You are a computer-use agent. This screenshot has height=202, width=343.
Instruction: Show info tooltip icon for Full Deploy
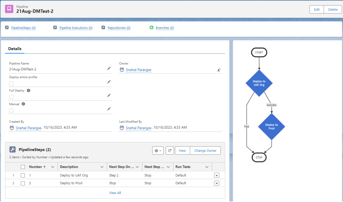[x=28, y=91]
